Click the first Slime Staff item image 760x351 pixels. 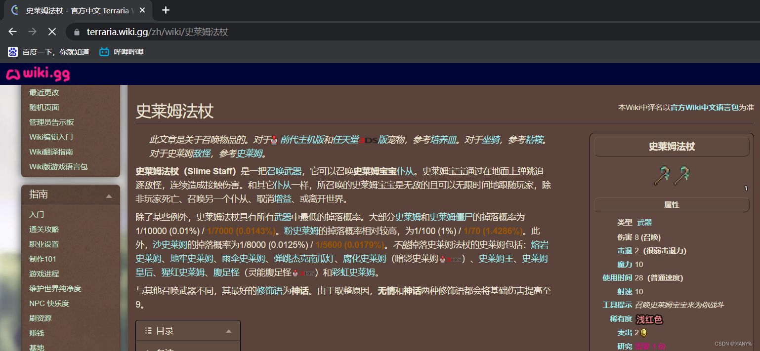tap(661, 175)
